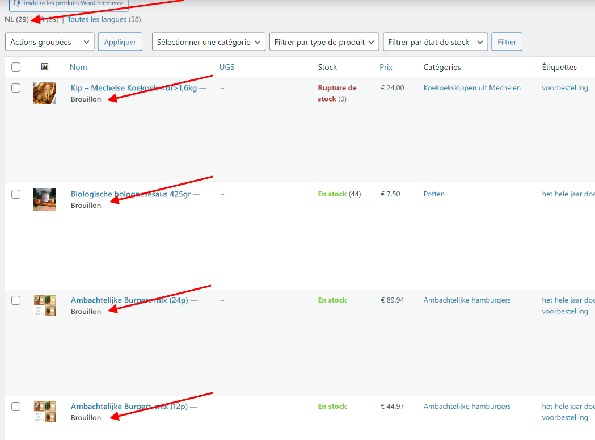Open Ambachtelijke Burgers mix (24p) thumbnail
Screen dimensions: 595x440
coord(45,305)
